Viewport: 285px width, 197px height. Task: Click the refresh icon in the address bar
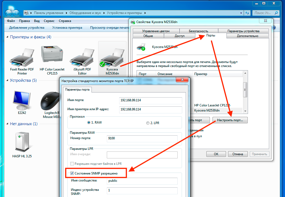point(247,13)
